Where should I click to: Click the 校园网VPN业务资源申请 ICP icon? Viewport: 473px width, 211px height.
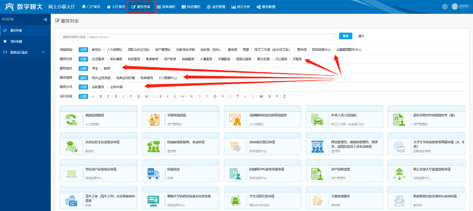[x=235, y=173]
